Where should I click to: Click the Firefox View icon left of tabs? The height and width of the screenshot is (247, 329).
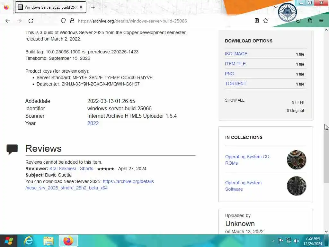click(x=6, y=7)
